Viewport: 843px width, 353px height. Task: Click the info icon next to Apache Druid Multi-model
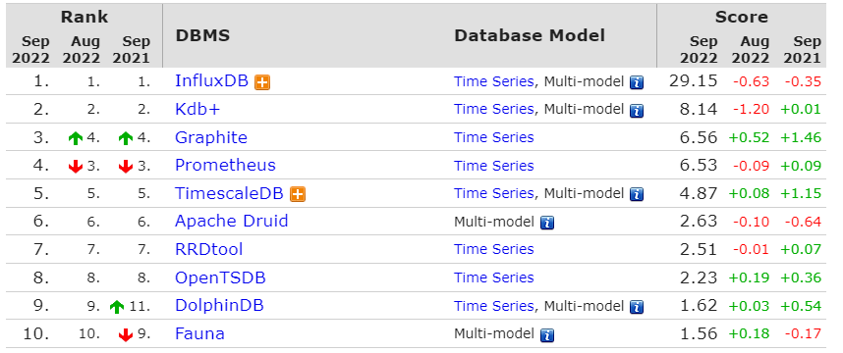point(546,223)
